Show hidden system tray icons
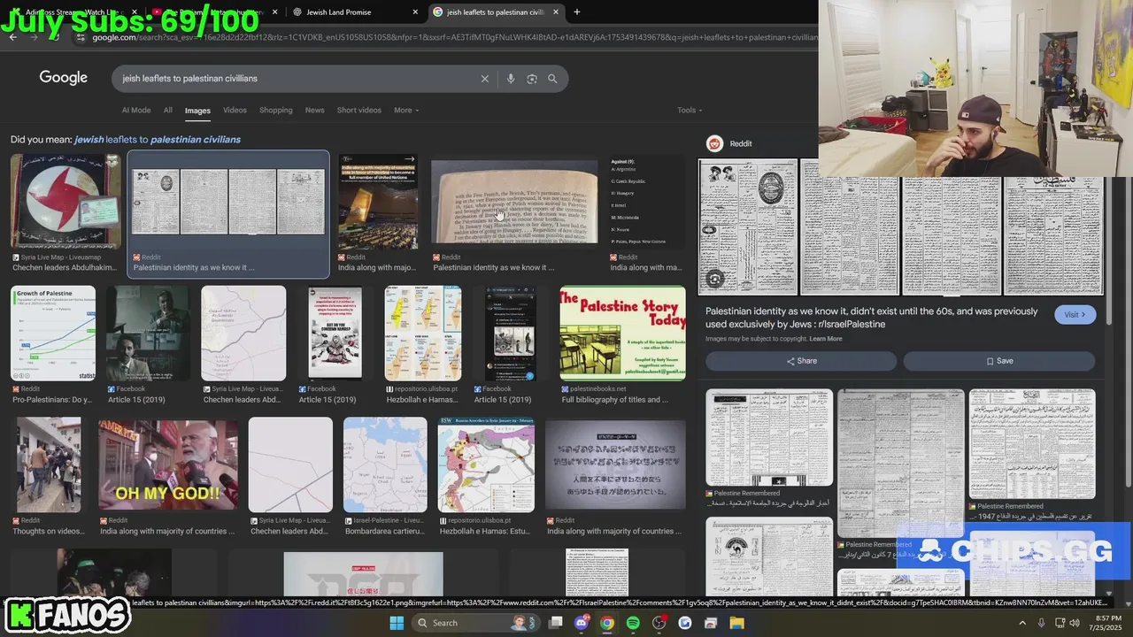 1022,623
